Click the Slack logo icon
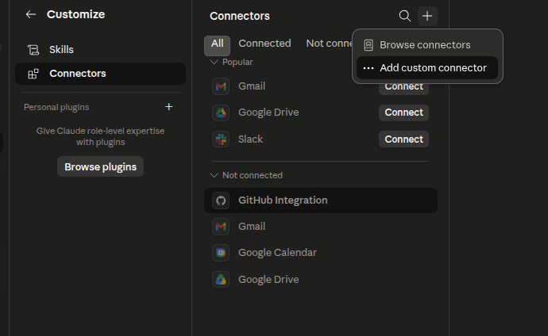Image resolution: width=548 pixels, height=336 pixels. pyautogui.click(x=221, y=139)
